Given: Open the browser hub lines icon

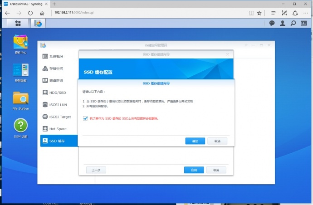Looking at the screenshot, I should [x=274, y=13].
